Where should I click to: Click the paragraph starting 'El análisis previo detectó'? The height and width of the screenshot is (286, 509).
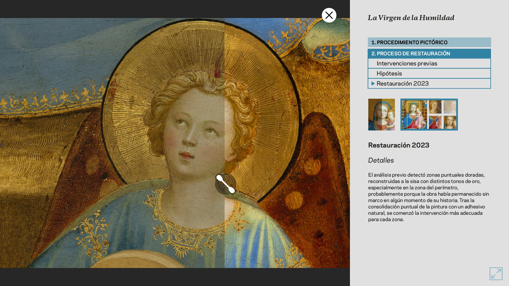coord(429,197)
